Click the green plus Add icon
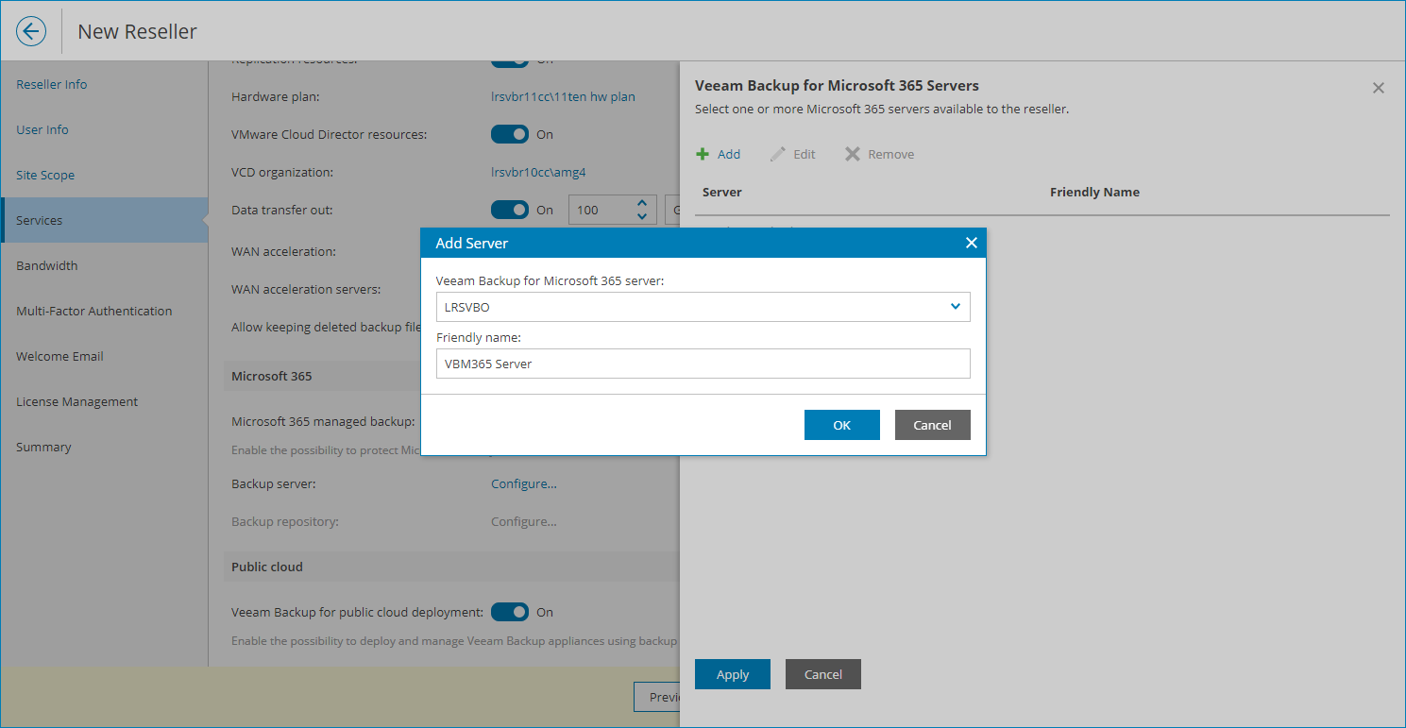 coord(703,154)
